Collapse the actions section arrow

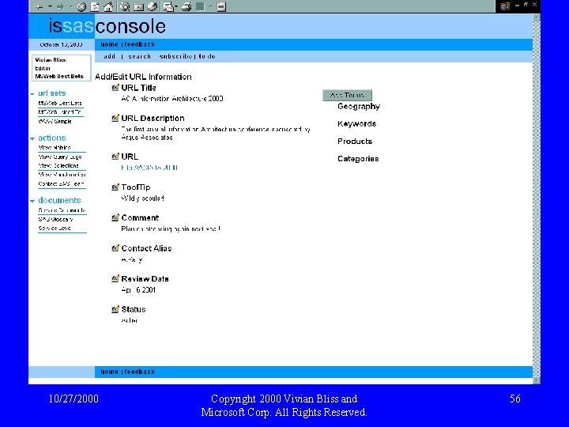pyautogui.click(x=32, y=138)
